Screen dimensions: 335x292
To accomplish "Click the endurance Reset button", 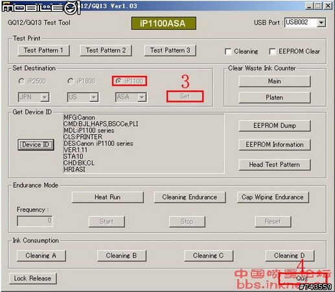I will (273, 221).
